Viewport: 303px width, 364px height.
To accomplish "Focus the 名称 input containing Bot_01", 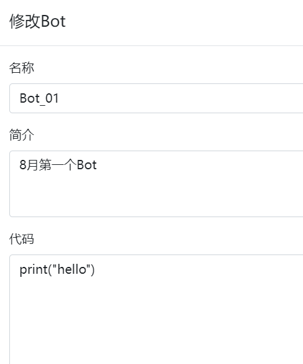I will point(156,98).
